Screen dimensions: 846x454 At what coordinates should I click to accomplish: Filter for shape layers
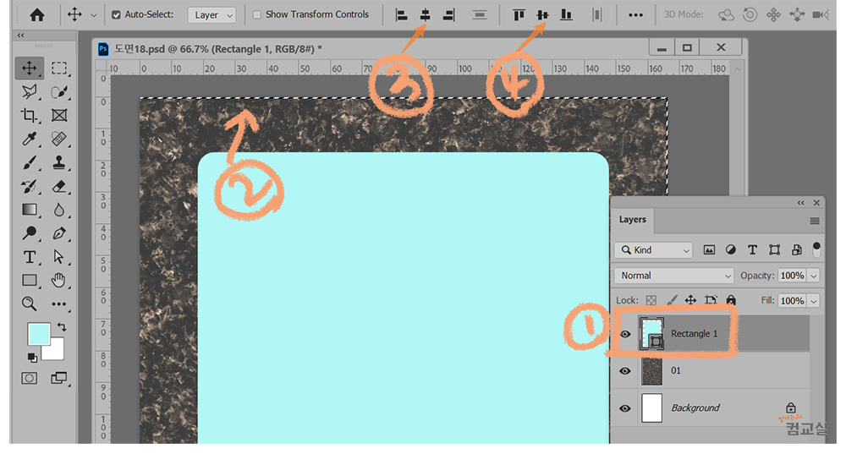pos(774,249)
